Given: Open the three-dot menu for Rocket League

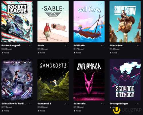Looking at the screenshot, I should [x=30, y=46].
